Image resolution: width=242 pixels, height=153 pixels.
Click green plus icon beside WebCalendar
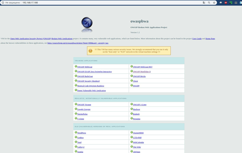click(x=132, y=142)
